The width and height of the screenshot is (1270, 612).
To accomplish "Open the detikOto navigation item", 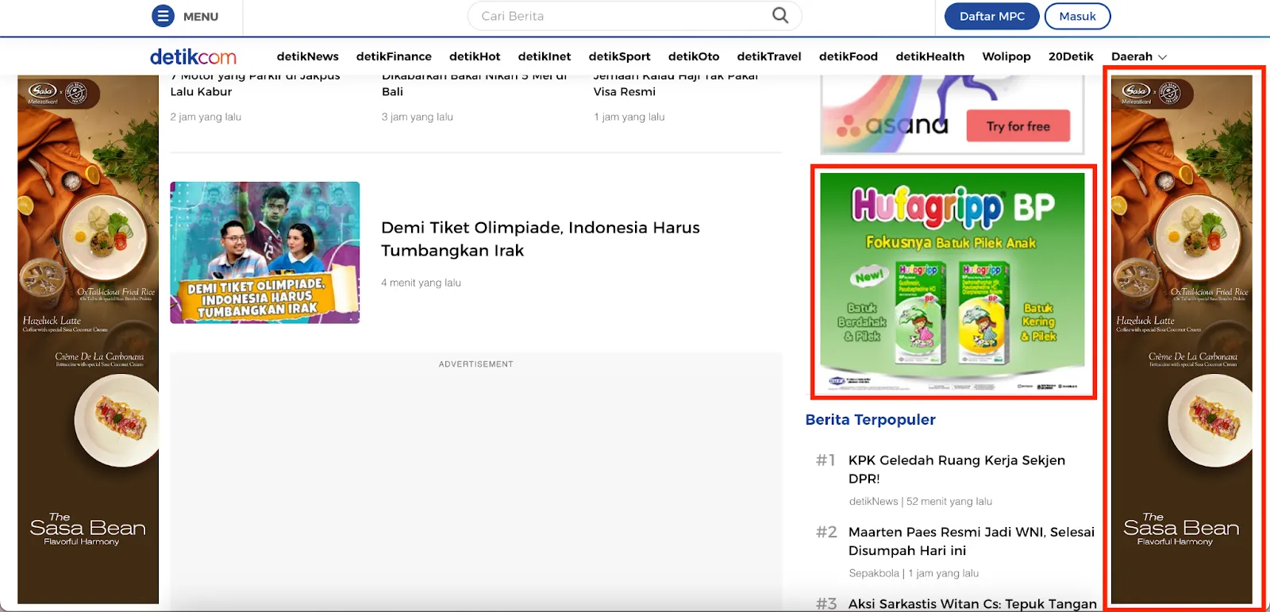I will coord(694,56).
